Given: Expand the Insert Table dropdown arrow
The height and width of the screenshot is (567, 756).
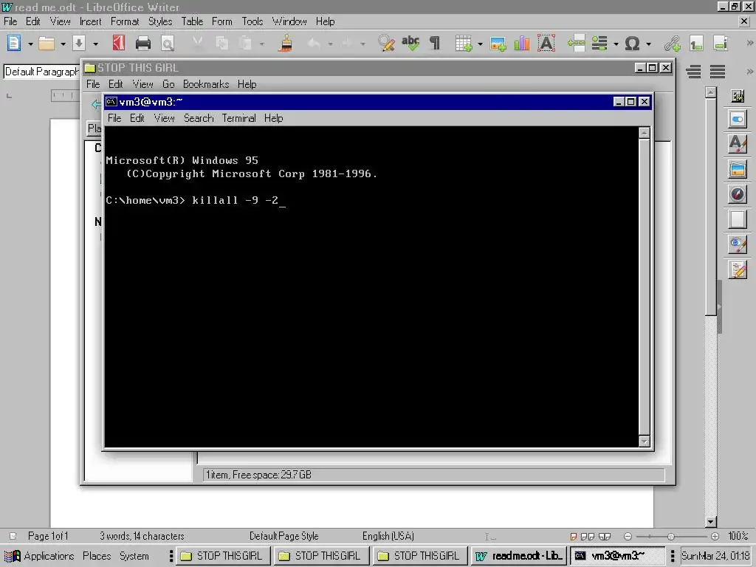Looking at the screenshot, I should coord(480,44).
